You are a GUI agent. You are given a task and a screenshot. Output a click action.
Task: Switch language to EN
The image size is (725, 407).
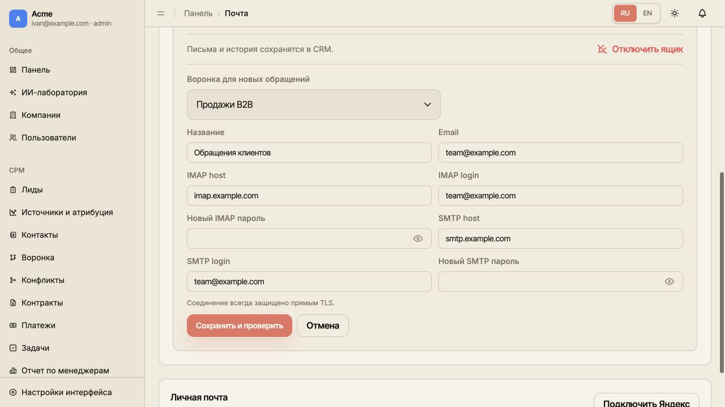point(647,13)
